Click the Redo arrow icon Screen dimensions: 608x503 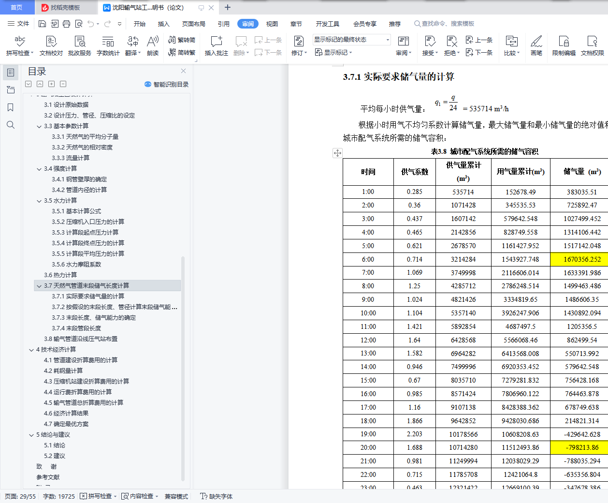pyautogui.click(x=107, y=24)
